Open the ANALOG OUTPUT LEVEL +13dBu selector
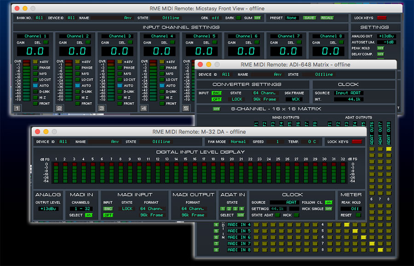 coord(48,209)
